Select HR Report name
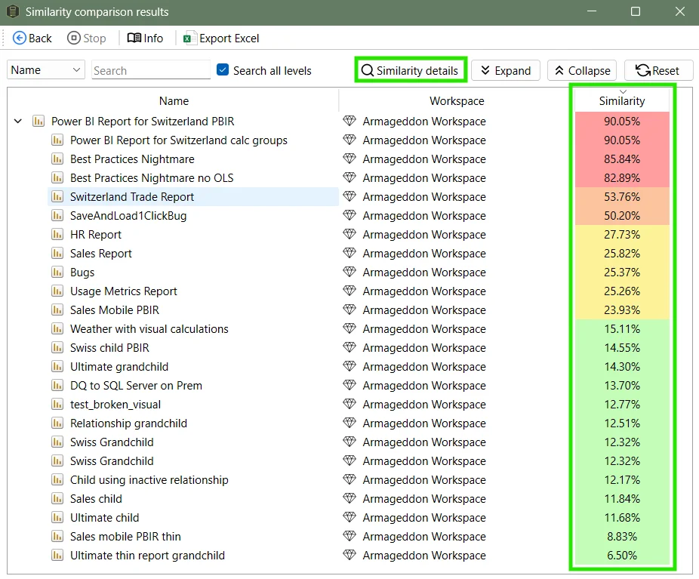699x579 pixels. (95, 235)
